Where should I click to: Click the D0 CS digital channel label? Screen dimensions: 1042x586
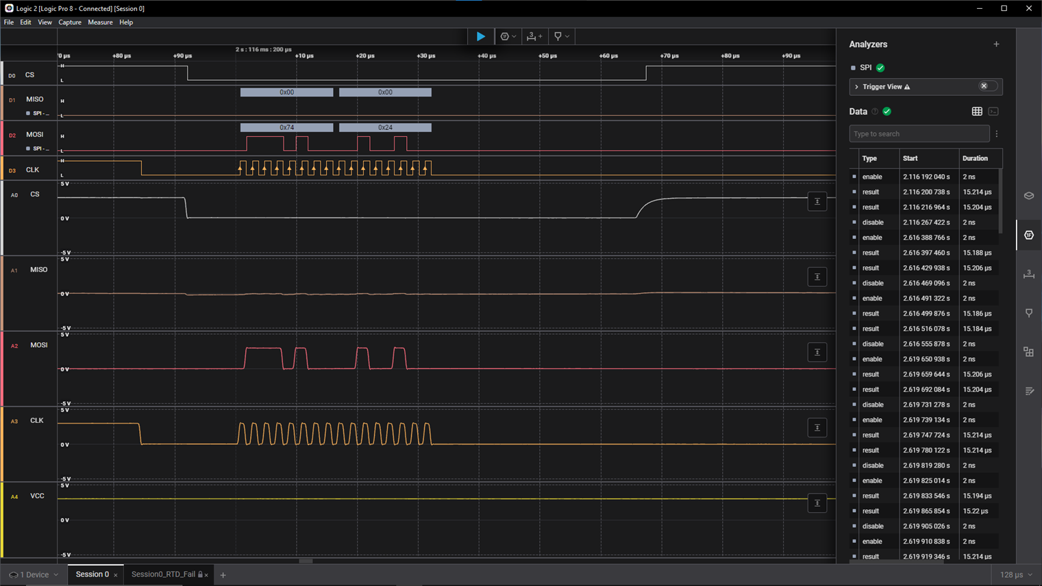pyautogui.click(x=29, y=75)
